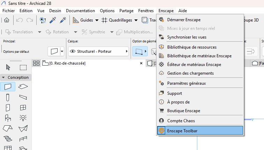
Task: Select the Slab tool
Action: (x=23, y=86)
